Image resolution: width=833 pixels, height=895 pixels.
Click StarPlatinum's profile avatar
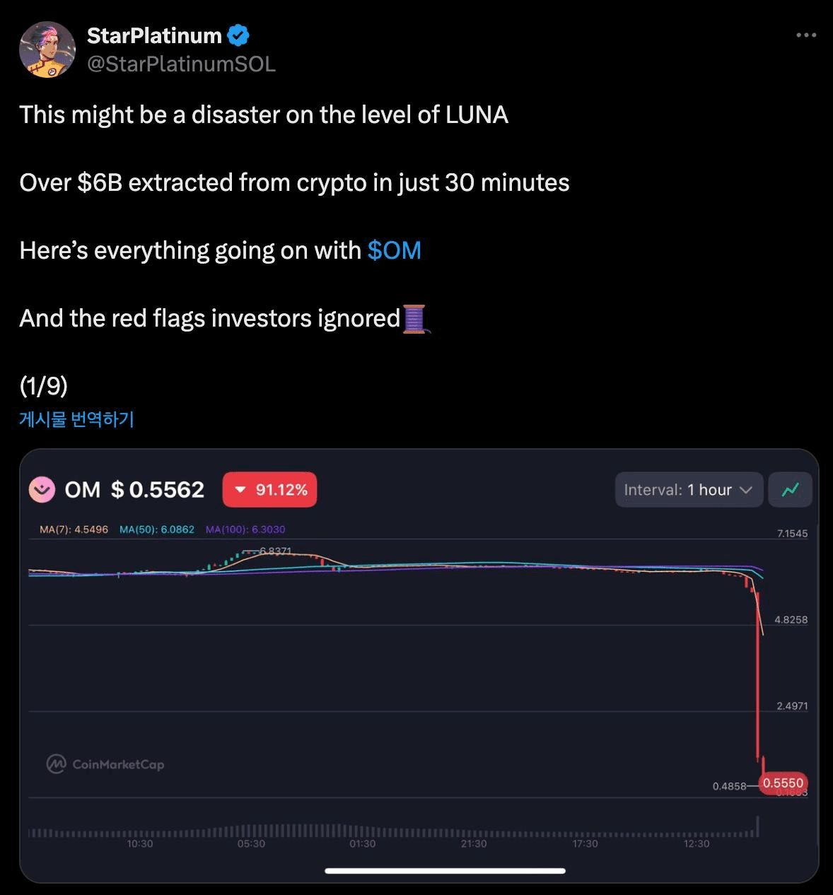click(x=47, y=49)
